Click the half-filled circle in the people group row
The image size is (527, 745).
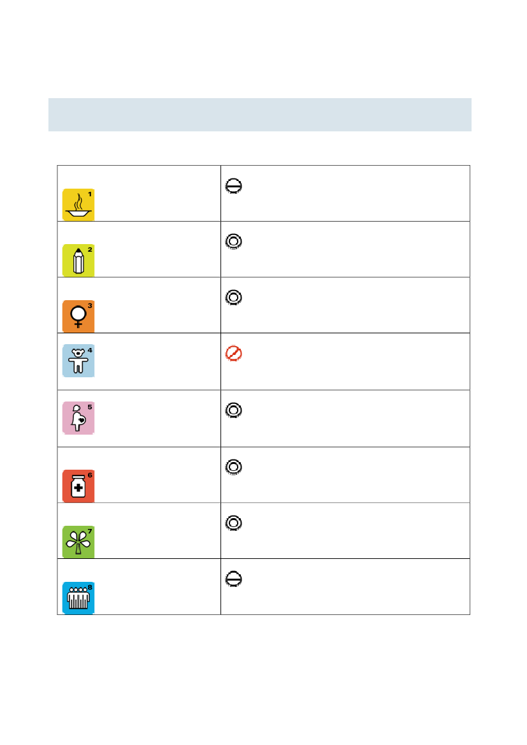click(x=233, y=579)
